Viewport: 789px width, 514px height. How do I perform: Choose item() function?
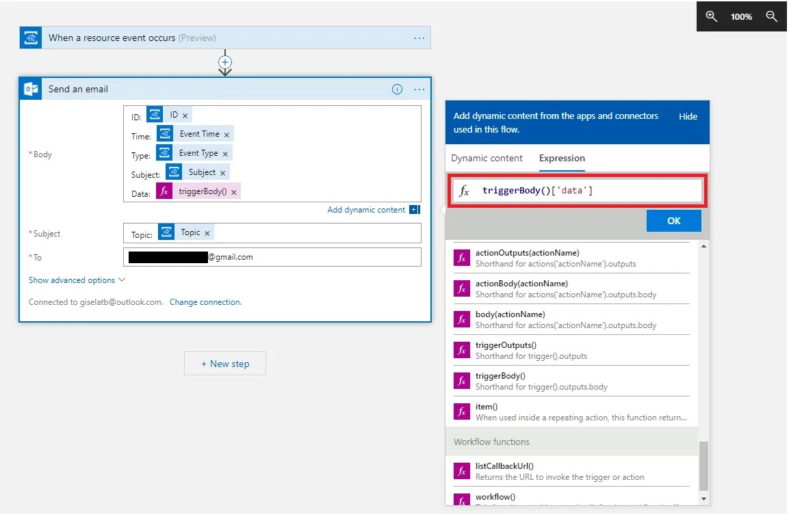[571, 411]
